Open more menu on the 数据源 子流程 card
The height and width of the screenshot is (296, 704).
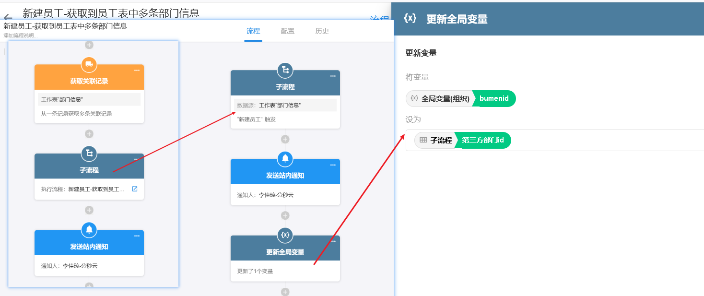333,76
